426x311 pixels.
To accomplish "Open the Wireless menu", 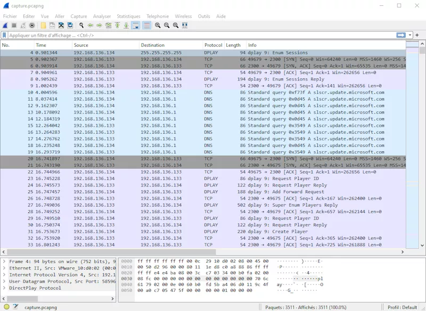I will point(183,17).
